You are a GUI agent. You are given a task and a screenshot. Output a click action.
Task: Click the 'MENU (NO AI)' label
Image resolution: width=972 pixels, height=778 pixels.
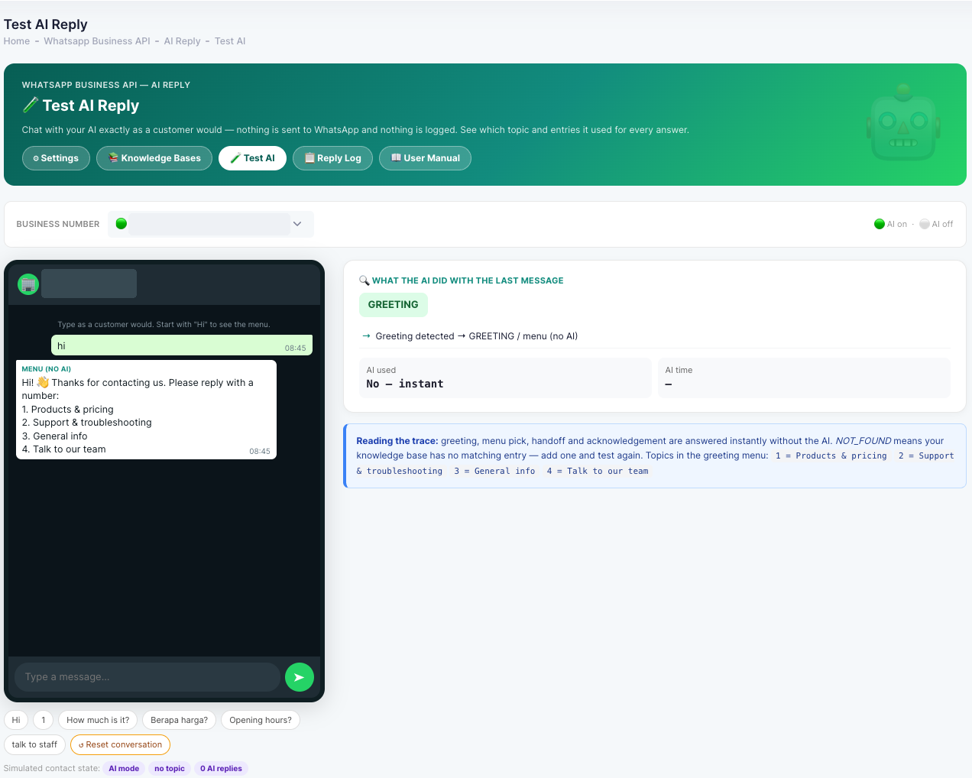(x=47, y=369)
